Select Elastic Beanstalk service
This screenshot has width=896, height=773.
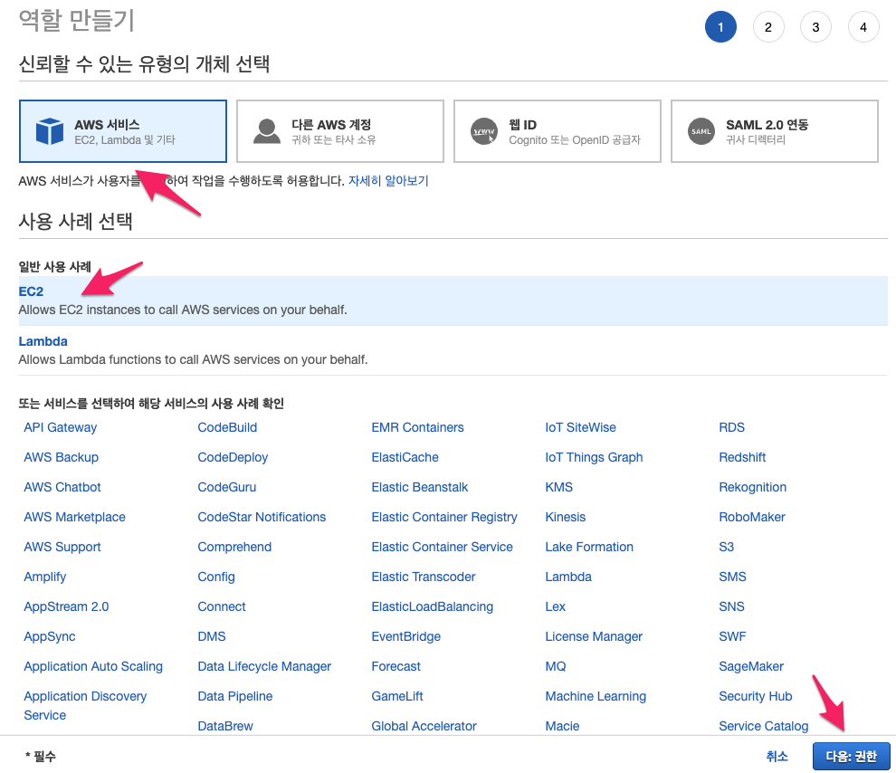click(x=419, y=487)
